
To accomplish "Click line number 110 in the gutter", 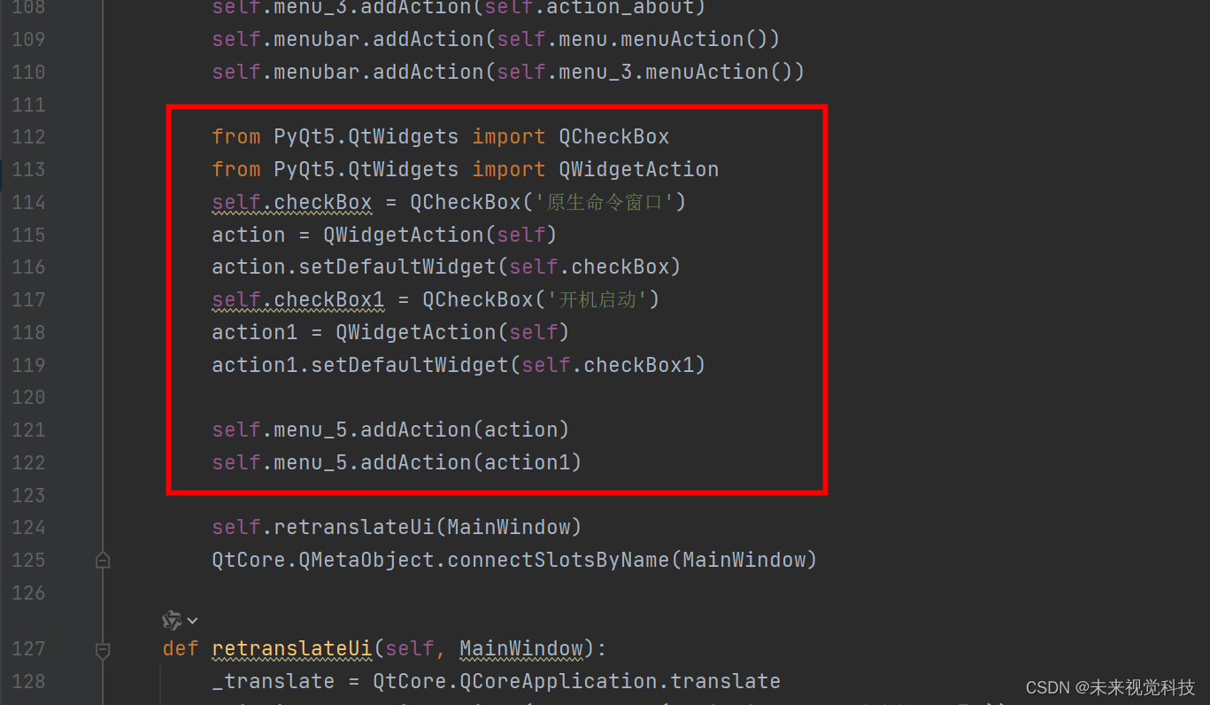I will [x=28, y=72].
